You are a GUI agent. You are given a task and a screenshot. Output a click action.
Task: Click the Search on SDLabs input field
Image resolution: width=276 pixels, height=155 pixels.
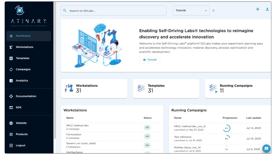click(x=113, y=11)
